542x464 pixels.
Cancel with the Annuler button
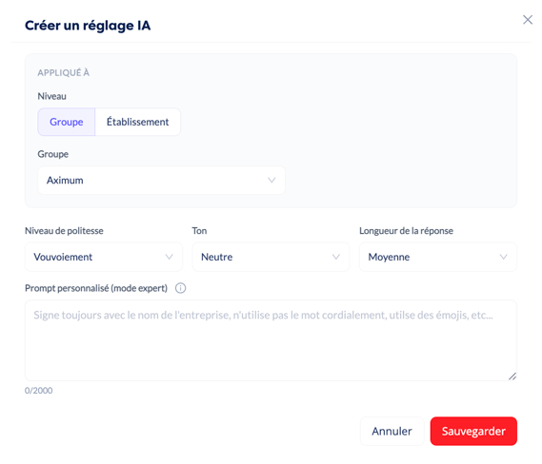point(392,432)
